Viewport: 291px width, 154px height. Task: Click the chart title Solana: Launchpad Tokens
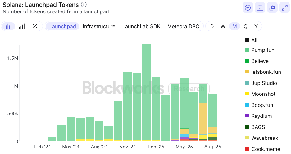point(41,5)
